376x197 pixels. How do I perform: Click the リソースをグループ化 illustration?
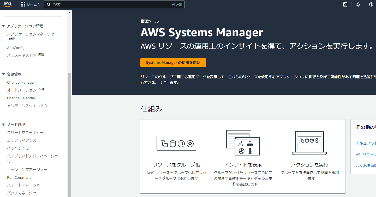pyautogui.click(x=176, y=143)
